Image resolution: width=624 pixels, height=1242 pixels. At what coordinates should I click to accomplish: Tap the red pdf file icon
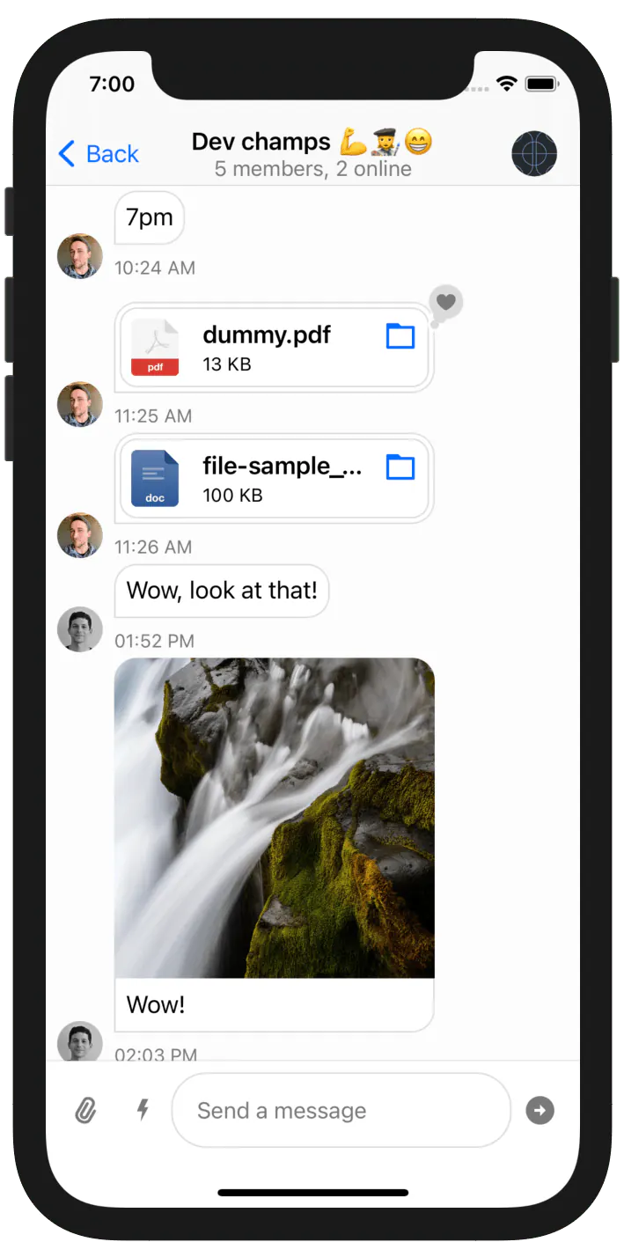[155, 348]
